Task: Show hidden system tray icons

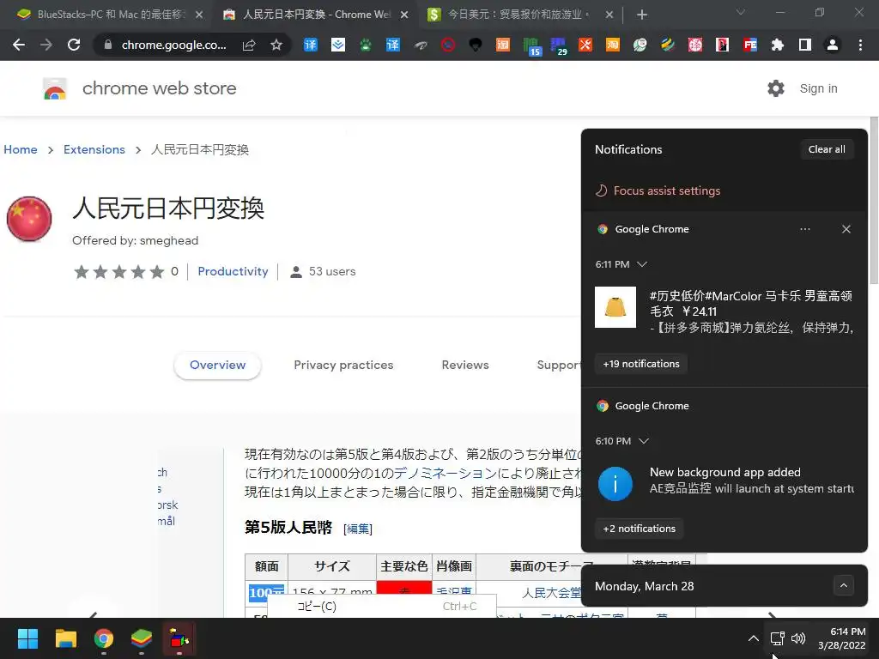Action: tap(754, 638)
